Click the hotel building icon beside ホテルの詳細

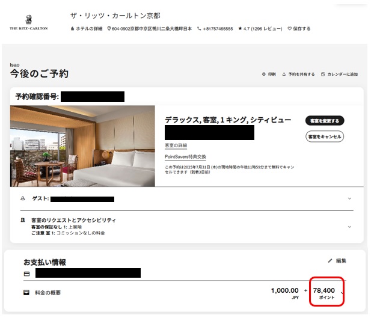pos(72,29)
